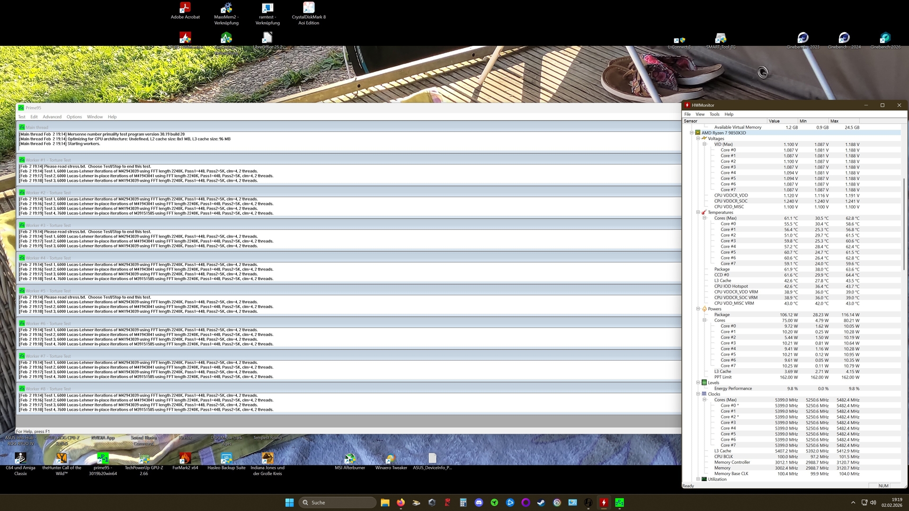Open FurMark2 x64 desktop shortcut
This screenshot has height=511, width=909.
tap(185, 458)
